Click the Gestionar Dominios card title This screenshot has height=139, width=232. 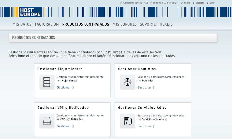coord(137,69)
